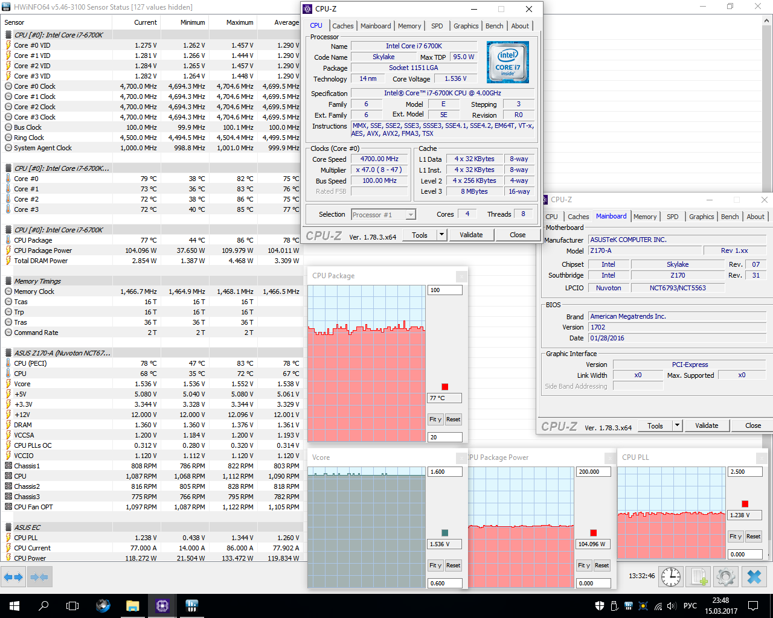773x618 pixels.
Task: Click Validate in the mainboard CPU-Z window
Action: (707, 425)
